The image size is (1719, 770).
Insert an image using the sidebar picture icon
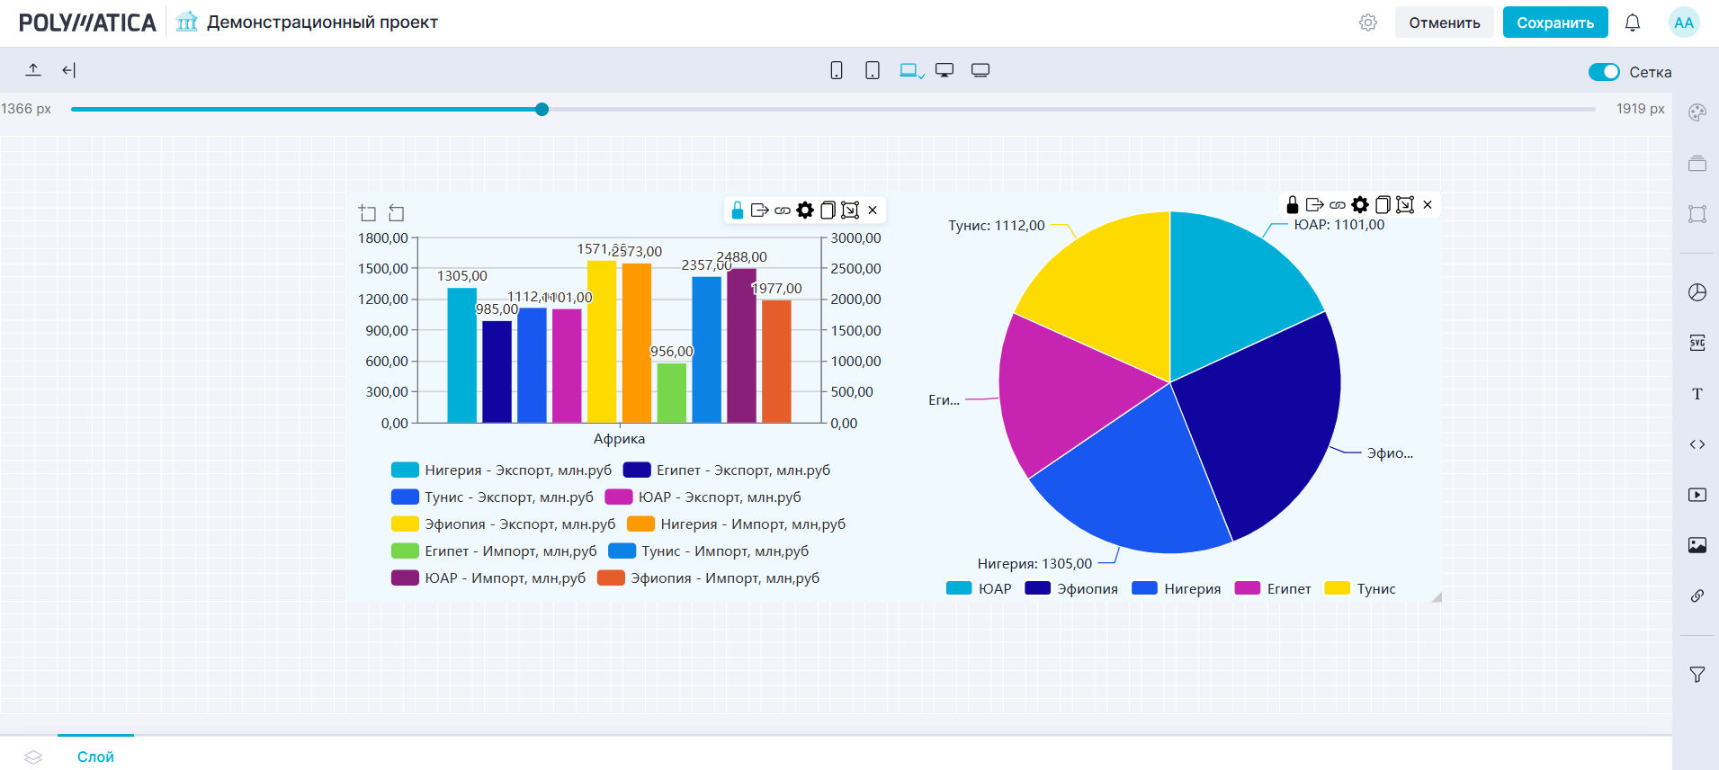(1697, 545)
